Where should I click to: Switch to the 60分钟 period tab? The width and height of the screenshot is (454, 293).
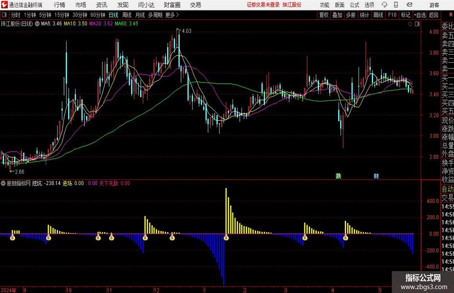[98, 15]
